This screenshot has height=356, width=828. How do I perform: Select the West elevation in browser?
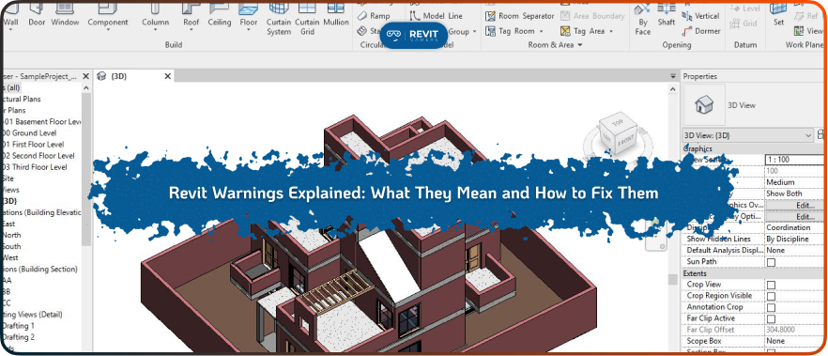pyautogui.click(x=9, y=257)
